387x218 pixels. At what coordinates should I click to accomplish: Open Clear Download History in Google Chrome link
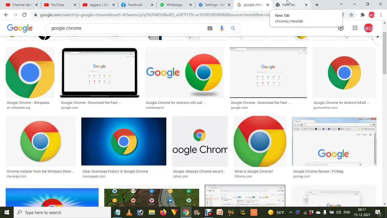pos(115,171)
